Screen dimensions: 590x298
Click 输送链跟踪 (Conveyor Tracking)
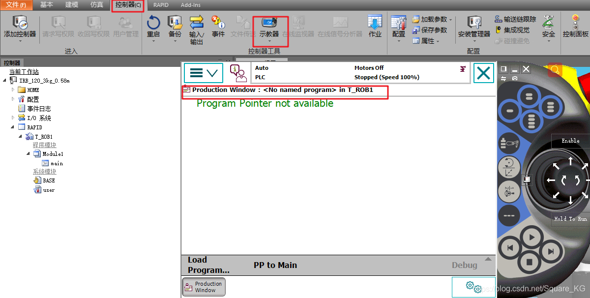(515, 19)
